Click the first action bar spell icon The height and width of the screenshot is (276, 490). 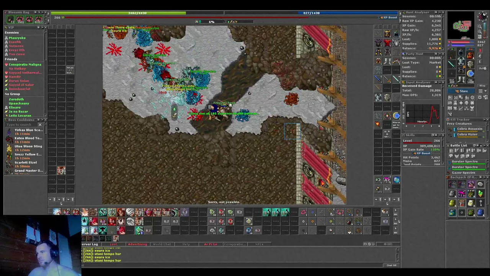57,212
